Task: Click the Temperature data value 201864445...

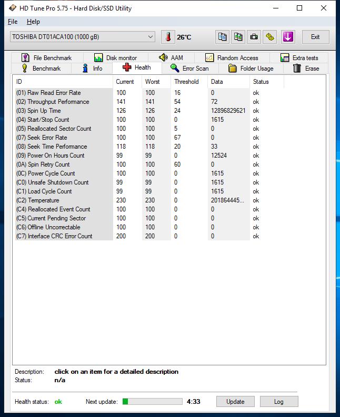Action: 227,200
